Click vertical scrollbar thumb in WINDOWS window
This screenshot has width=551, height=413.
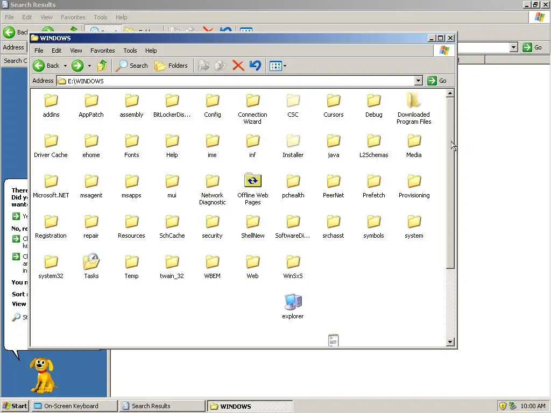point(450,183)
